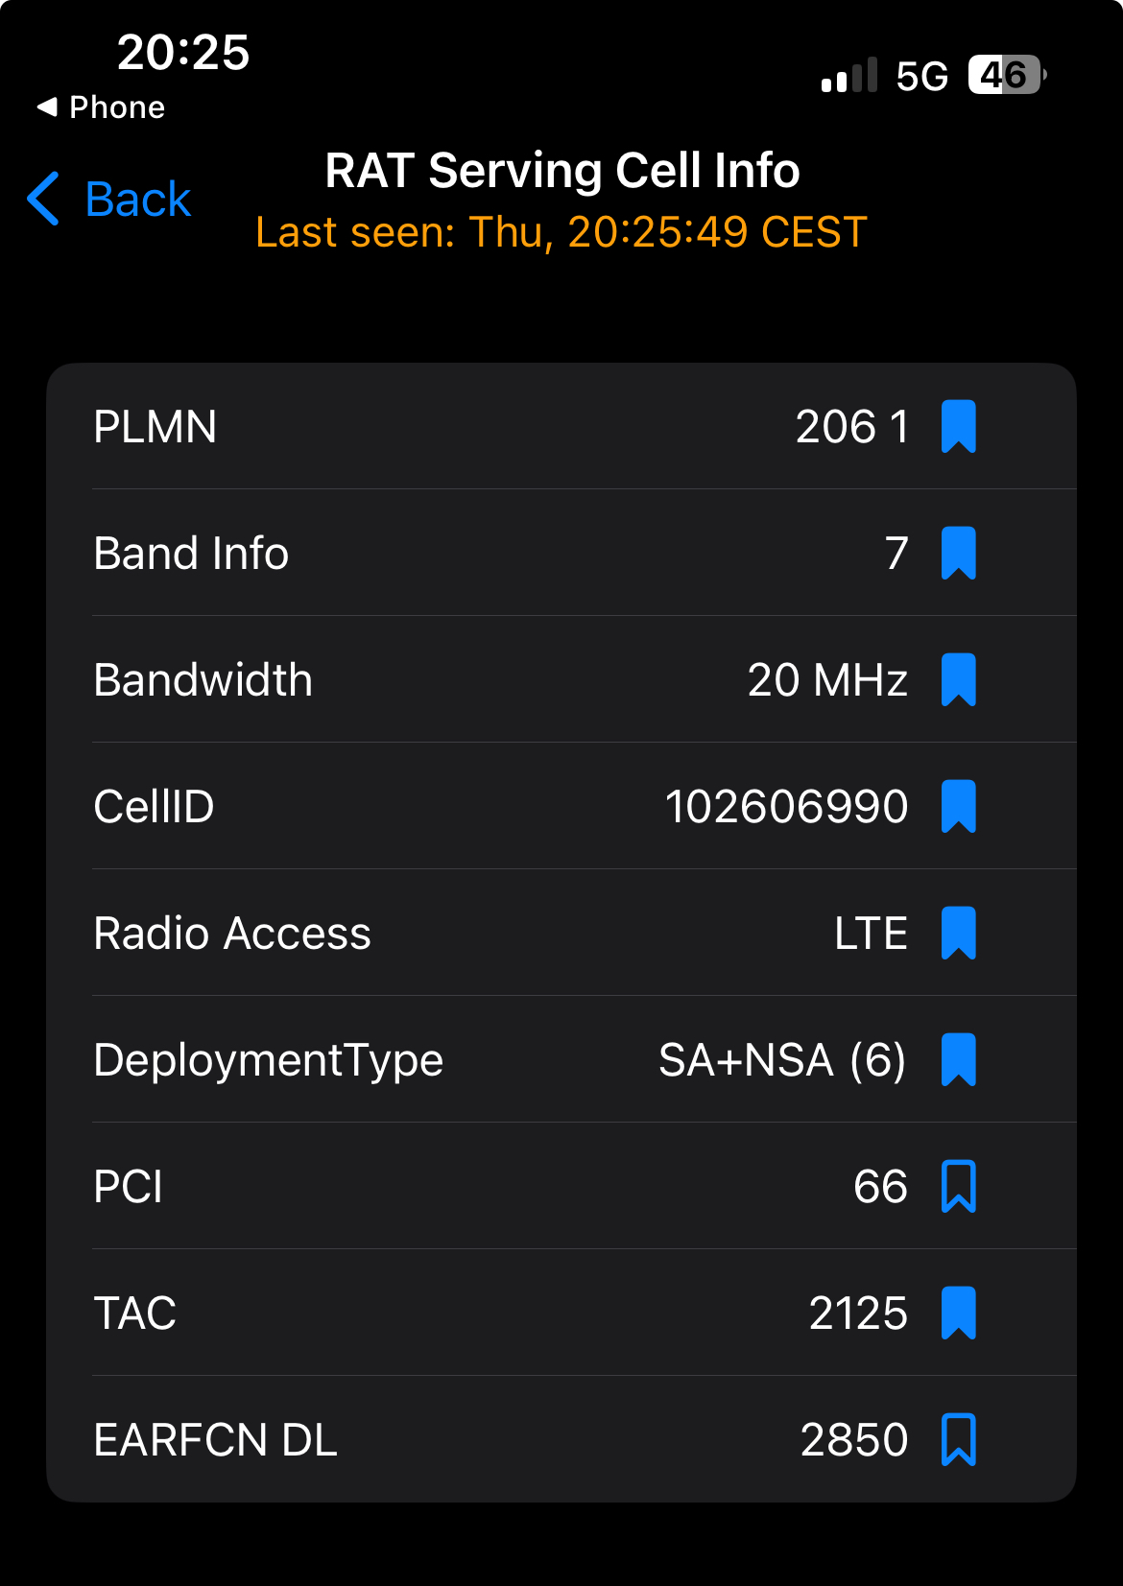The image size is (1123, 1586).
Task: Tap the CellID bookmark icon
Action: [958, 806]
